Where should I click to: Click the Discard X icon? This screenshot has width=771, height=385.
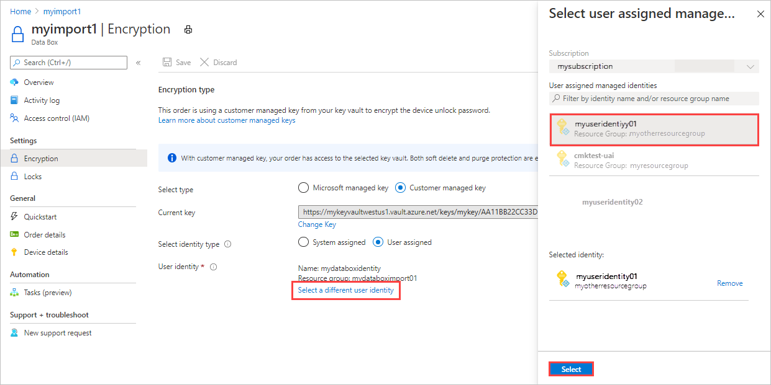coord(204,63)
